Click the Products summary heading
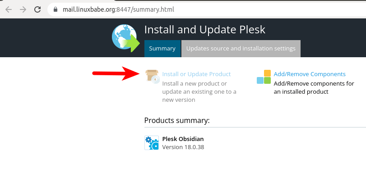The height and width of the screenshot is (182, 366). coord(177,120)
